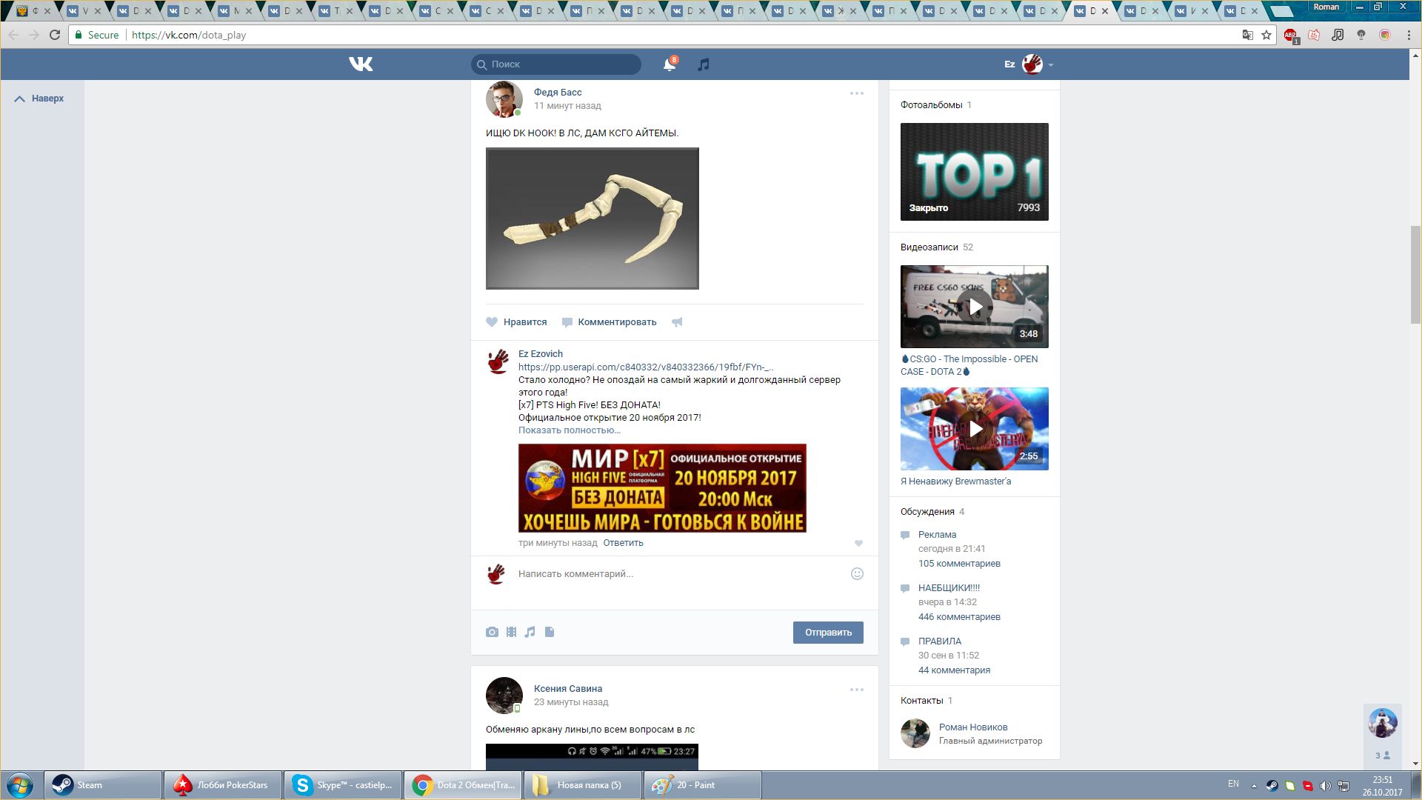Image resolution: width=1422 pixels, height=800 pixels.
Task: Bookmark page with star icon
Action: (1266, 35)
